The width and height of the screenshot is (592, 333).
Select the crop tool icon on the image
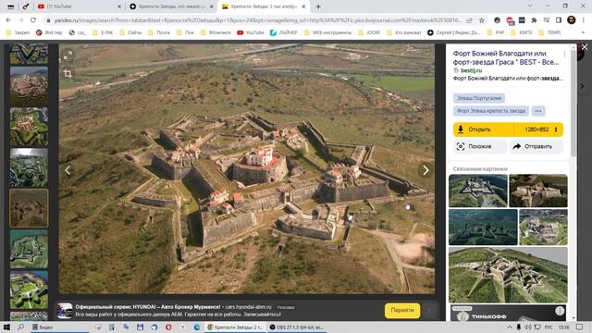[68, 73]
